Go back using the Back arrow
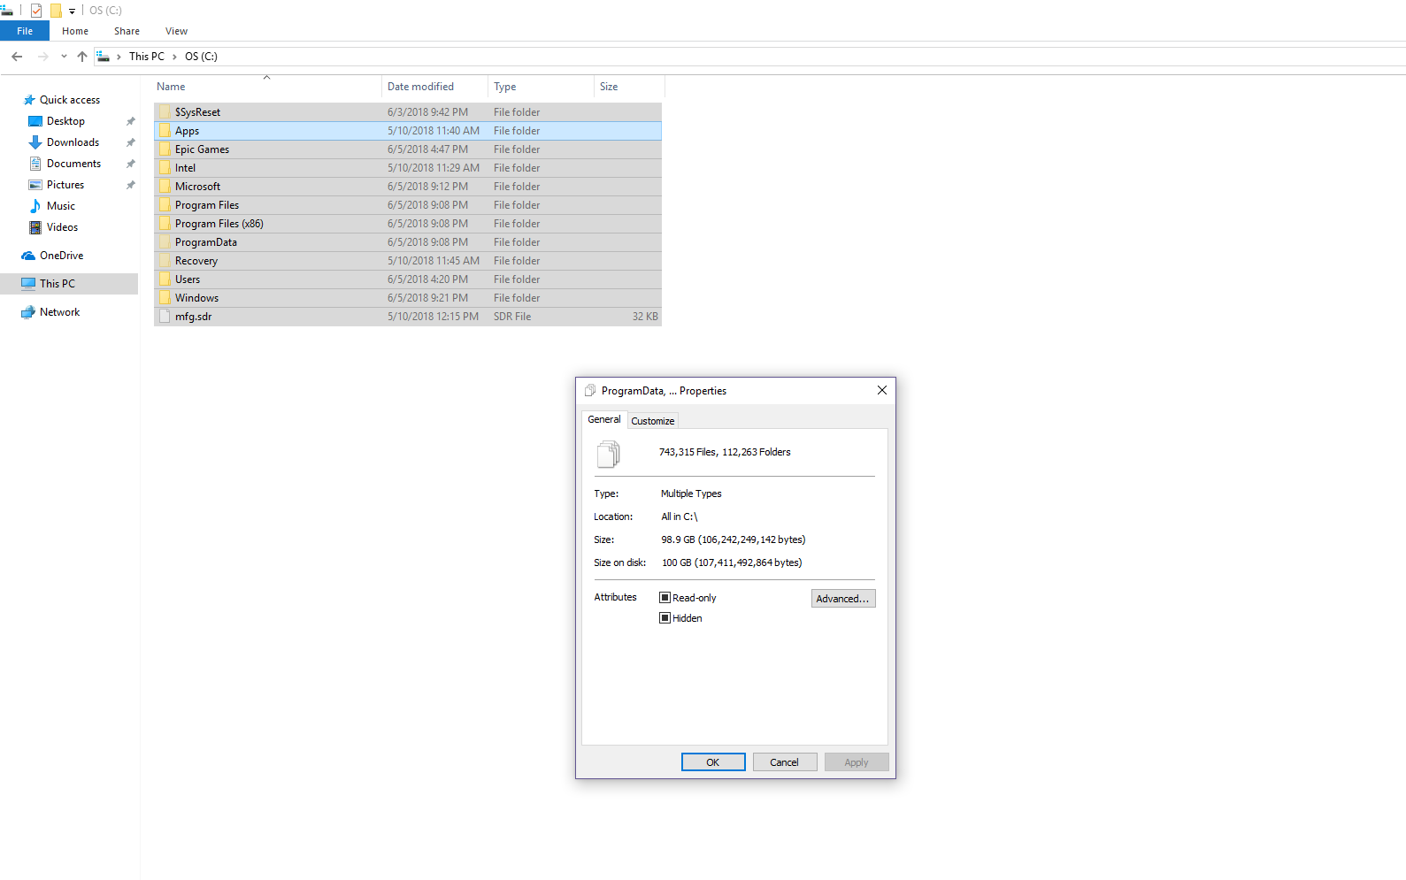Screen dimensions: 1406x880 (17, 57)
